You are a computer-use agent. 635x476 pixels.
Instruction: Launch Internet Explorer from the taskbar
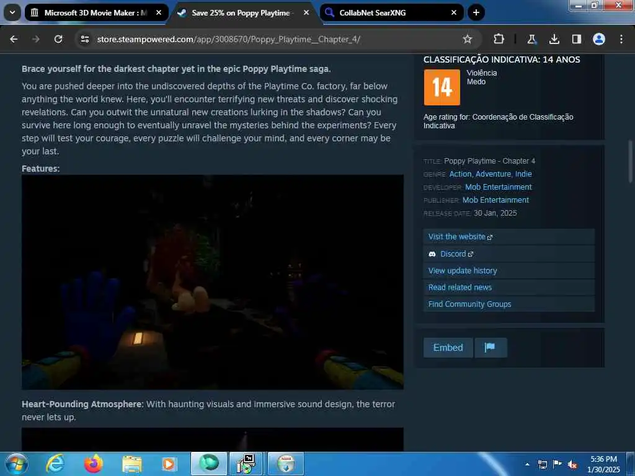click(x=55, y=464)
